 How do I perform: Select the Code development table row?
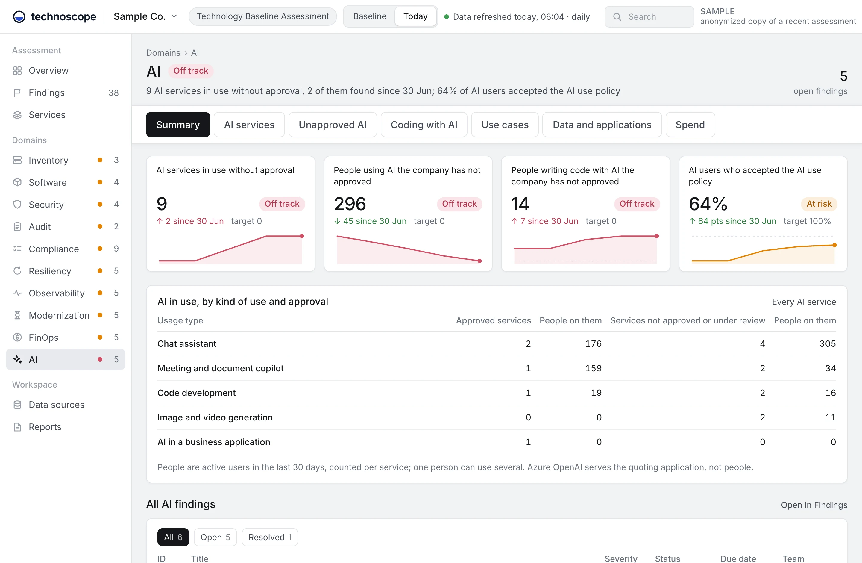[x=497, y=393]
